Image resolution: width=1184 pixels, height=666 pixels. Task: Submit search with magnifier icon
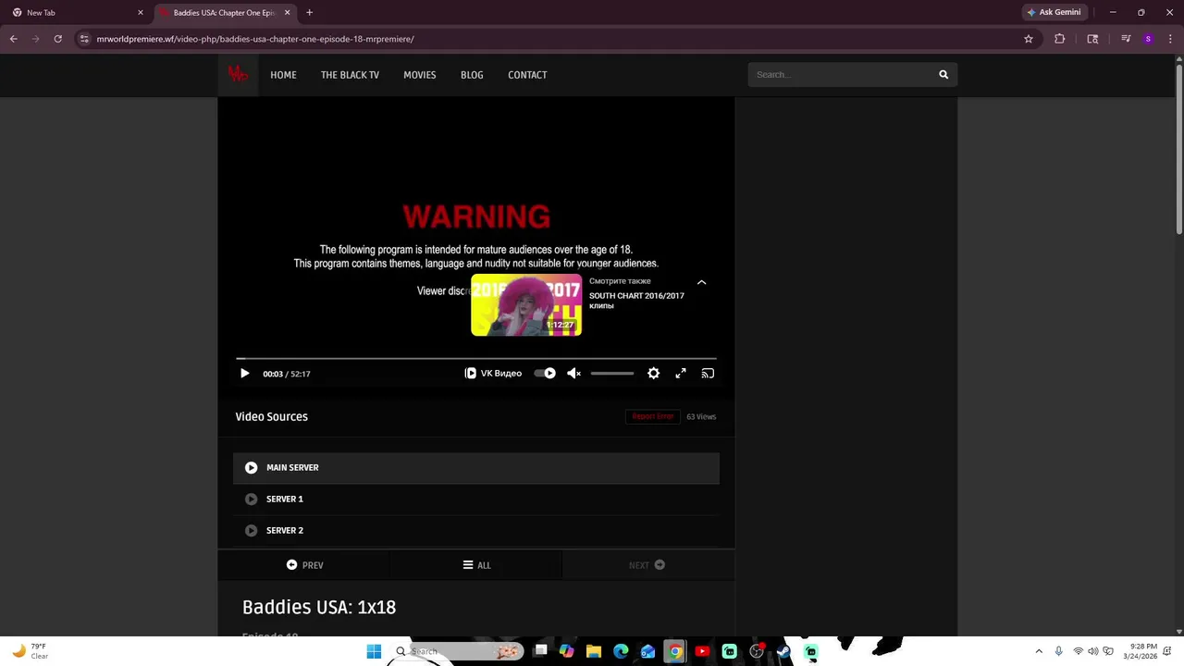(943, 75)
